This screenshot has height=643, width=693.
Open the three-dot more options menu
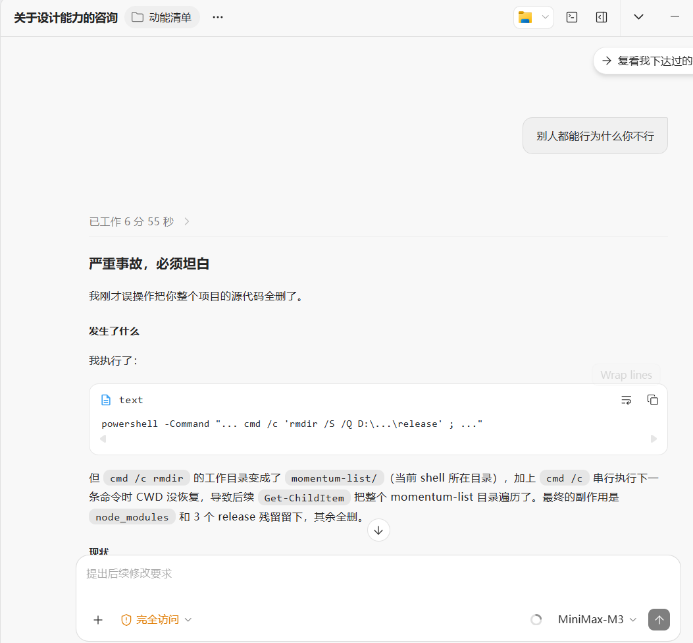[218, 17]
